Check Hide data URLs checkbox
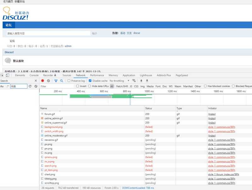 pos(89,86)
